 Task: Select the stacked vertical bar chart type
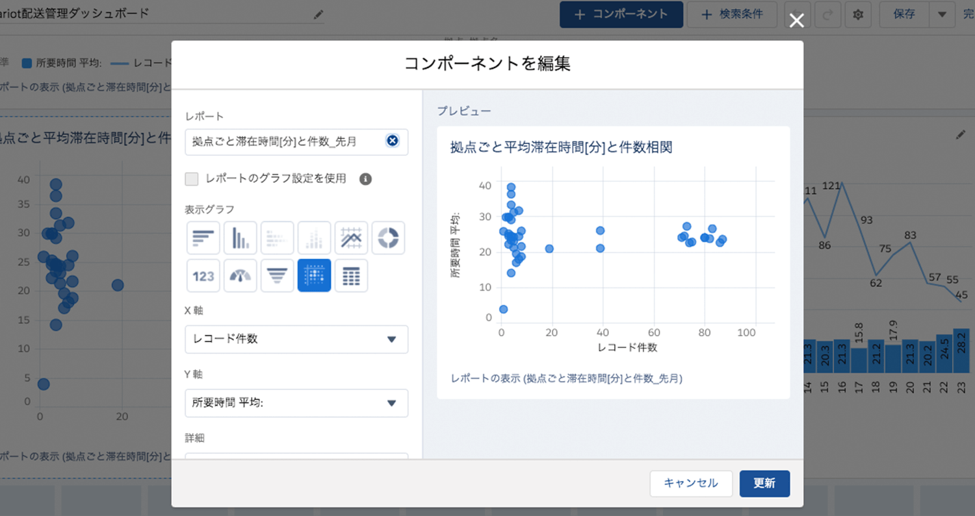click(x=315, y=238)
